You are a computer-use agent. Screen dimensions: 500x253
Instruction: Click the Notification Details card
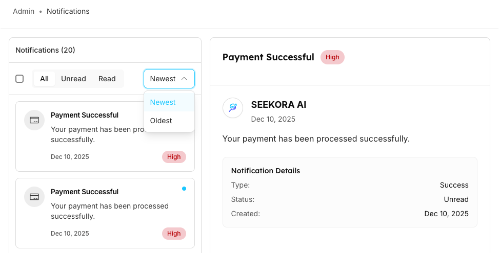coord(350,192)
